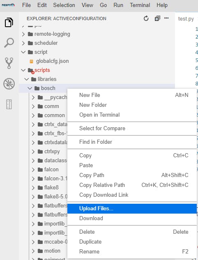This screenshot has width=198, height=260.
Task: Open the Search magnifier icon in sidebar
Action: click(x=9, y=43)
